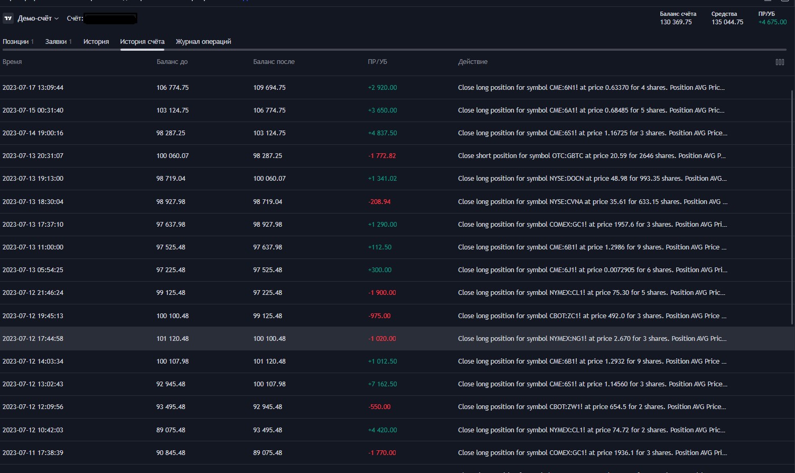Click the NYSE:CVNA close position description
Screen dimensions: 795x473
tap(593, 202)
